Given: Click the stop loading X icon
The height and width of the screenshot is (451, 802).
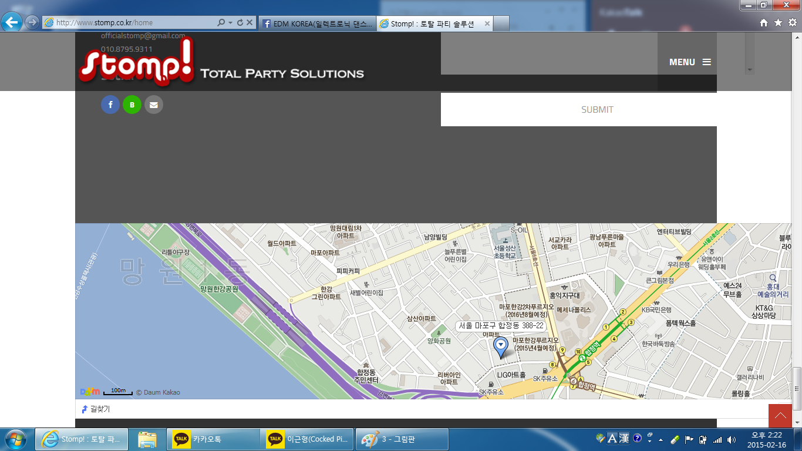Looking at the screenshot, I should click(x=249, y=22).
